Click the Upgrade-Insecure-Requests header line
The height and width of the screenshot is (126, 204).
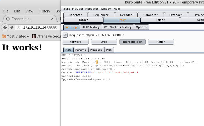pos(86,80)
